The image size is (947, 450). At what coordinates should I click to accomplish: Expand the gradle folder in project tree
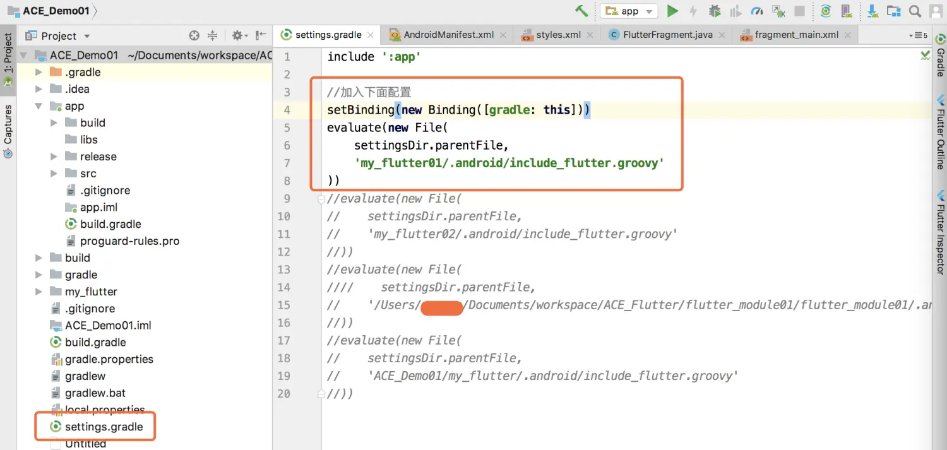click(39, 275)
